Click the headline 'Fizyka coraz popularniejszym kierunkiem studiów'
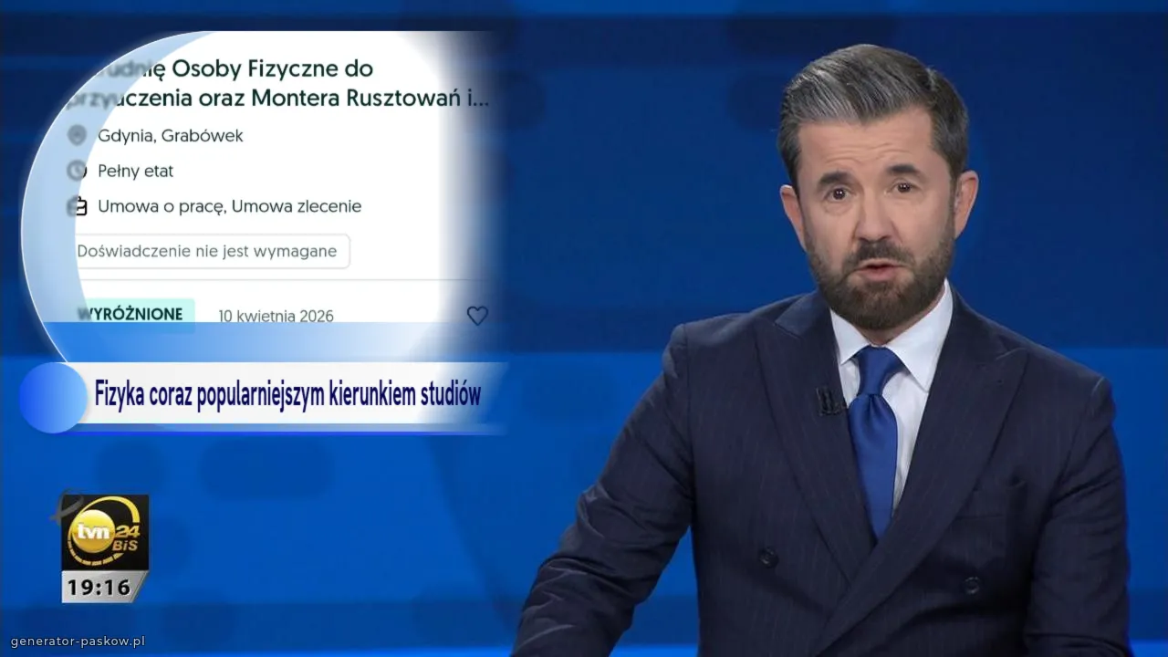 287,395
